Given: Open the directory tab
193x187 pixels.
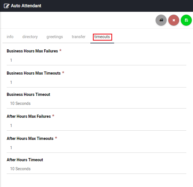Looking at the screenshot, I should click(30, 37).
